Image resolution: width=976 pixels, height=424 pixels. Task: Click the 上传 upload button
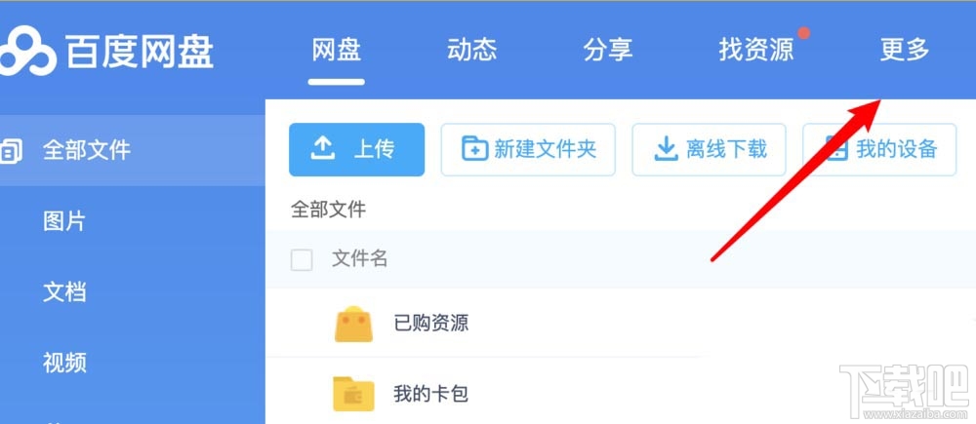(x=356, y=149)
